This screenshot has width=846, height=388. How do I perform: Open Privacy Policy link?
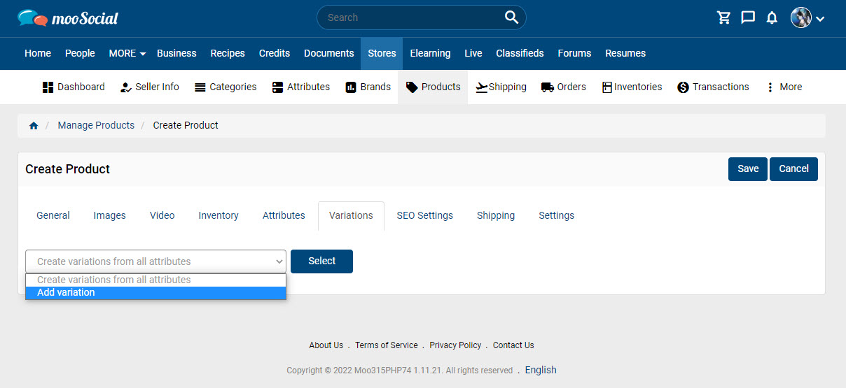[455, 345]
